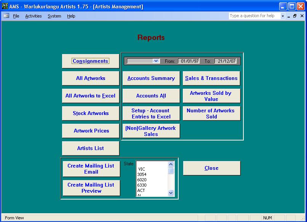307x222 pixels.
Task: Minimize the AMS application window
Action: point(283,6)
